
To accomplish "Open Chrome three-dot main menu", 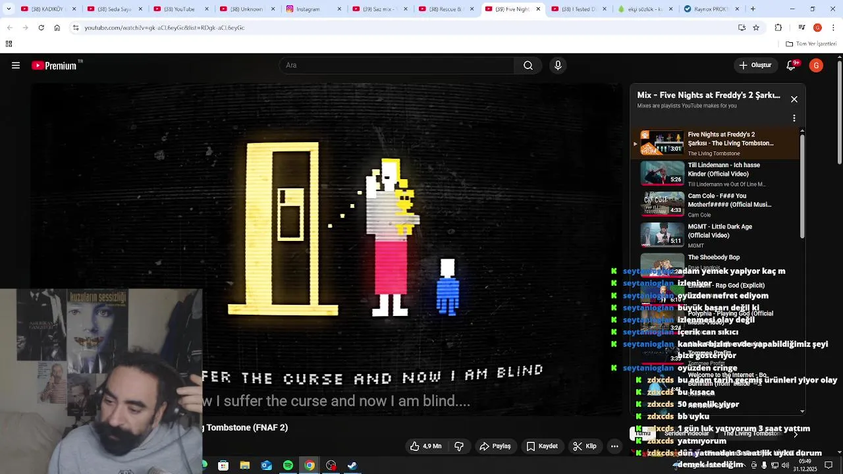I will 833,28.
